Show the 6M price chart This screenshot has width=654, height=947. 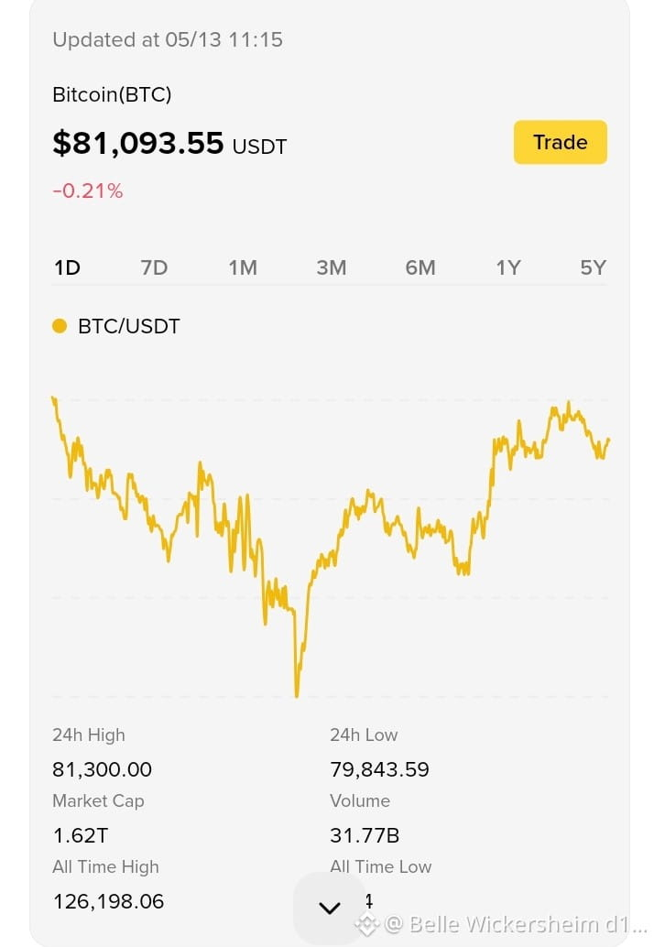coord(420,267)
